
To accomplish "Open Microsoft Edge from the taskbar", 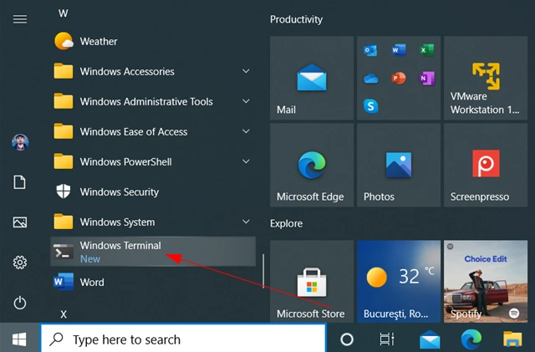I will [471, 339].
